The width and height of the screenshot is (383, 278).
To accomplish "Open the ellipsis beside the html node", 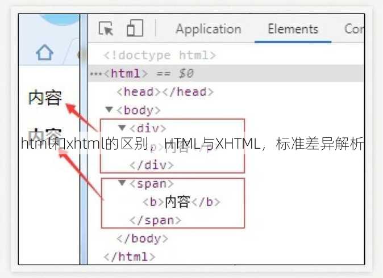I will pos(95,74).
